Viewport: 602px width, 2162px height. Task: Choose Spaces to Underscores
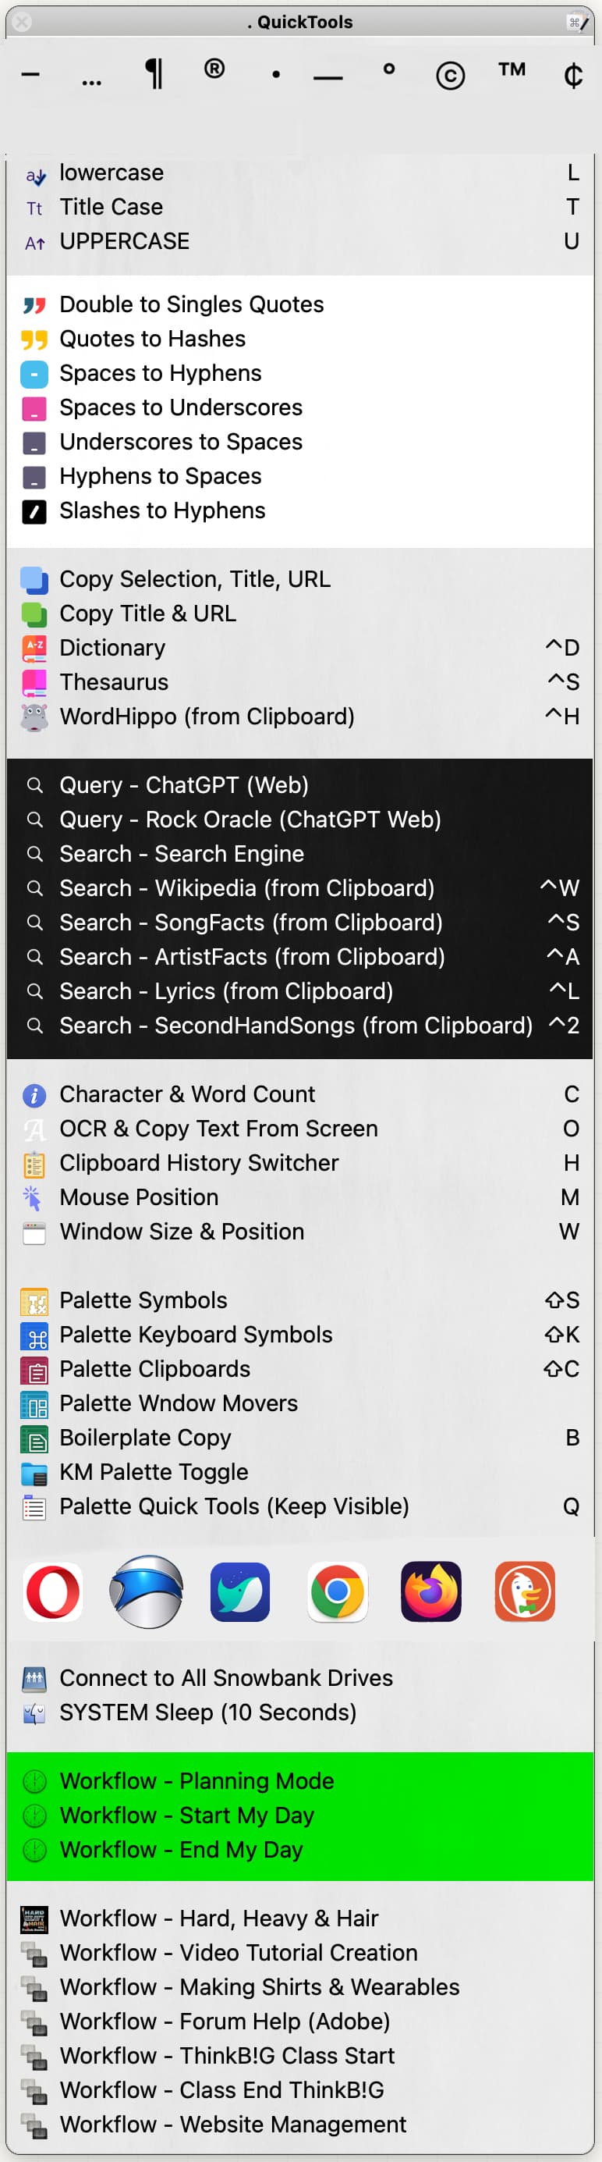pyautogui.click(x=180, y=407)
